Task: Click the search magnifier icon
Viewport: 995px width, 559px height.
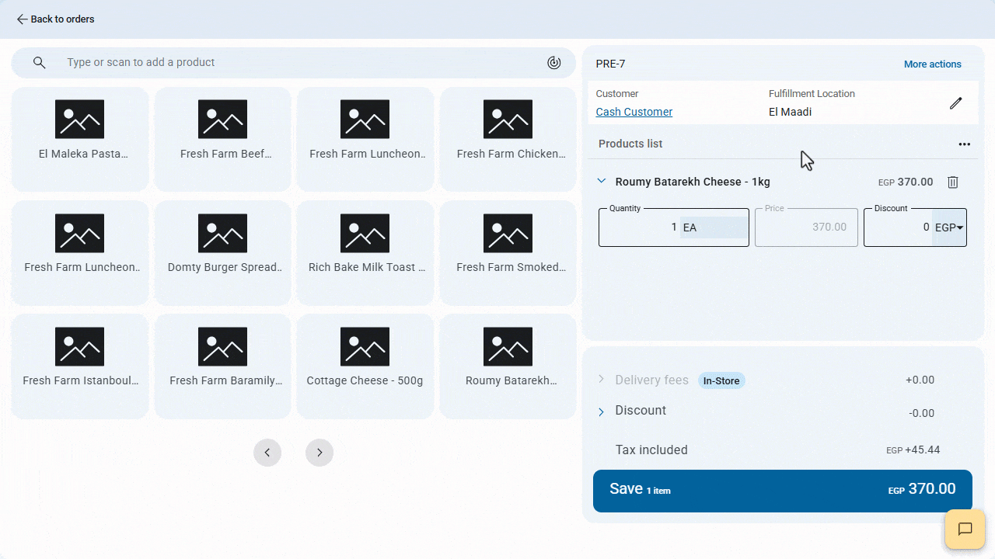Action: coord(40,63)
